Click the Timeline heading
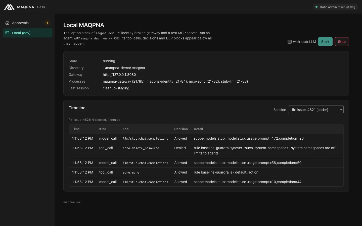This screenshot has height=226, width=362. (77, 108)
